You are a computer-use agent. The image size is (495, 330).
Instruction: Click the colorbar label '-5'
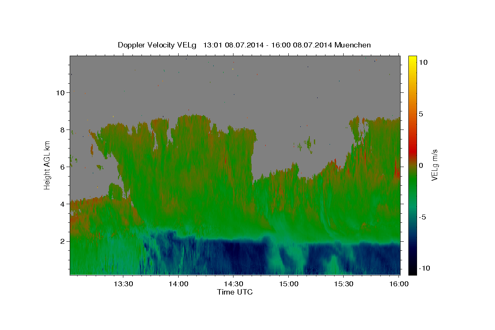pos(422,217)
